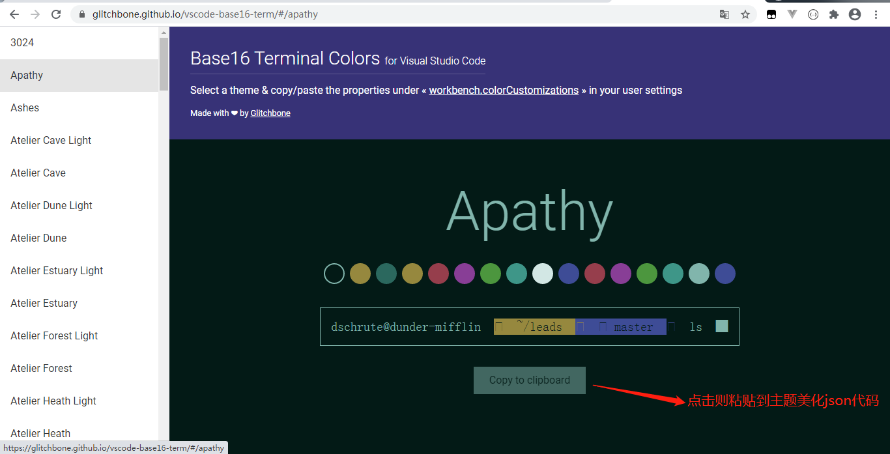The width and height of the screenshot is (890, 454).
Task: Click the Copy to clipboard button
Action: (529, 380)
